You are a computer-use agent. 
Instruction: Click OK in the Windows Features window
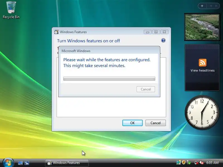tap(132, 123)
